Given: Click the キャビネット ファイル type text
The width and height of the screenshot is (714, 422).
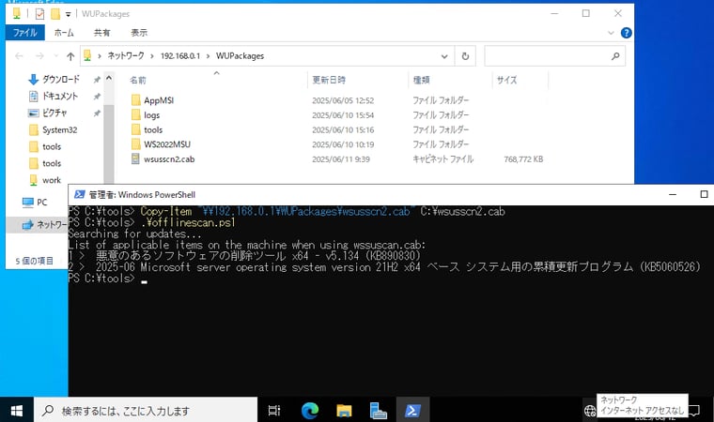Looking at the screenshot, I should click(443, 159).
